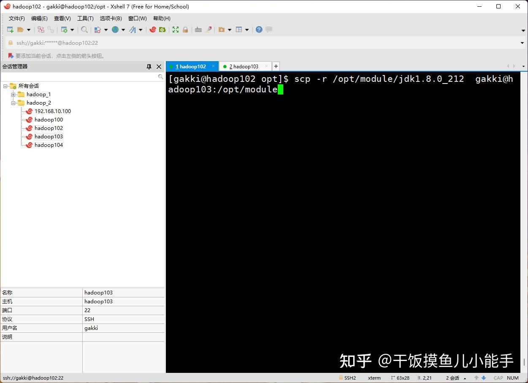The width and height of the screenshot is (528, 383).
Task: Toggle the screen lock icon
Action: pyautogui.click(x=186, y=30)
